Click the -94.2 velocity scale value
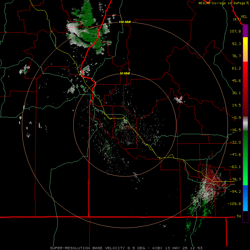 (x=235, y=192)
